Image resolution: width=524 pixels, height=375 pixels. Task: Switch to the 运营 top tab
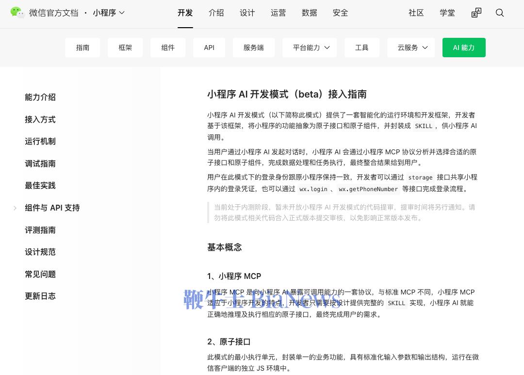(x=278, y=13)
